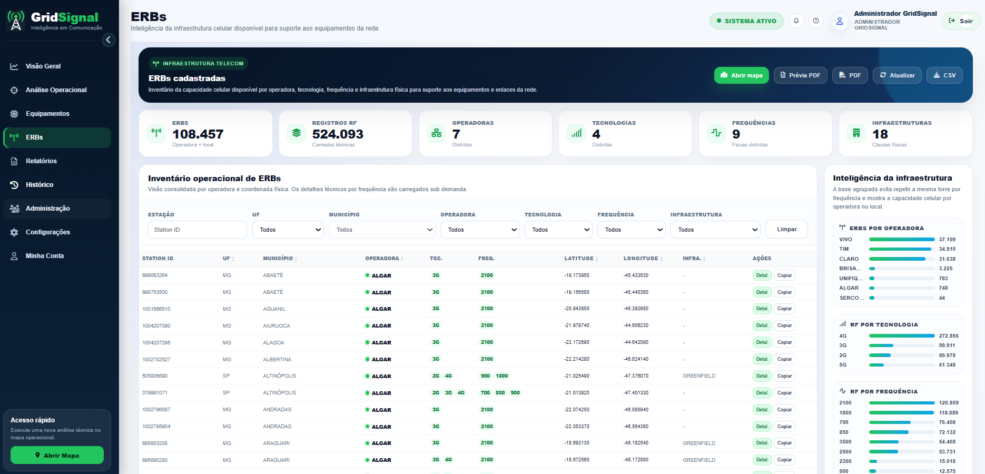
Task: Open Prévia PDF preview
Action: tap(801, 75)
